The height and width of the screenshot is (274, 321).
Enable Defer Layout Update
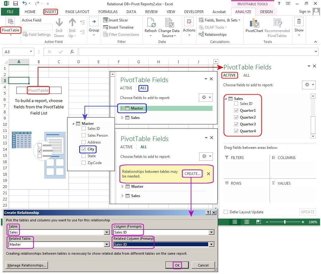pyautogui.click(x=226, y=212)
